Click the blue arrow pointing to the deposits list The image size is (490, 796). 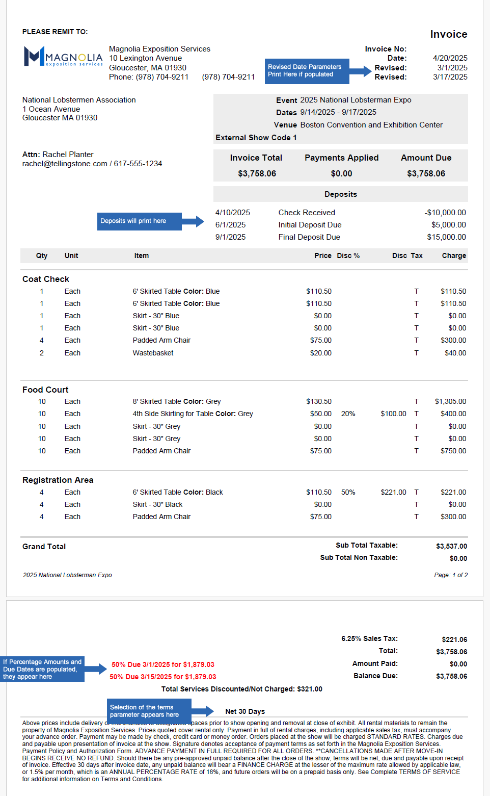(x=193, y=221)
